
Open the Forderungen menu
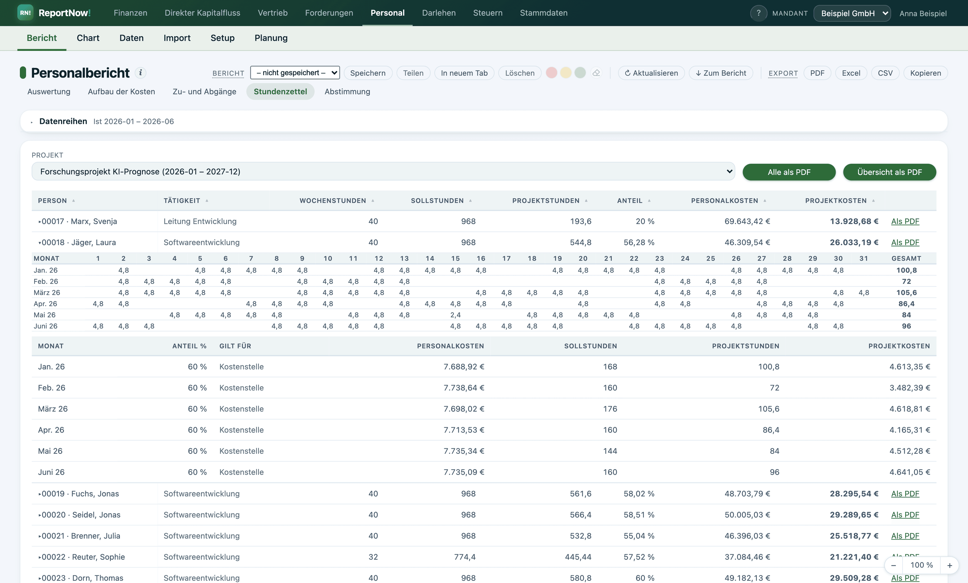[329, 13]
